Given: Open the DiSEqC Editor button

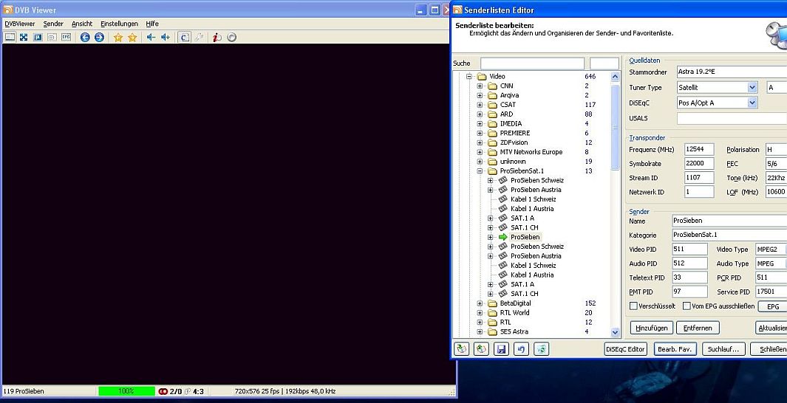Looking at the screenshot, I should click(625, 349).
